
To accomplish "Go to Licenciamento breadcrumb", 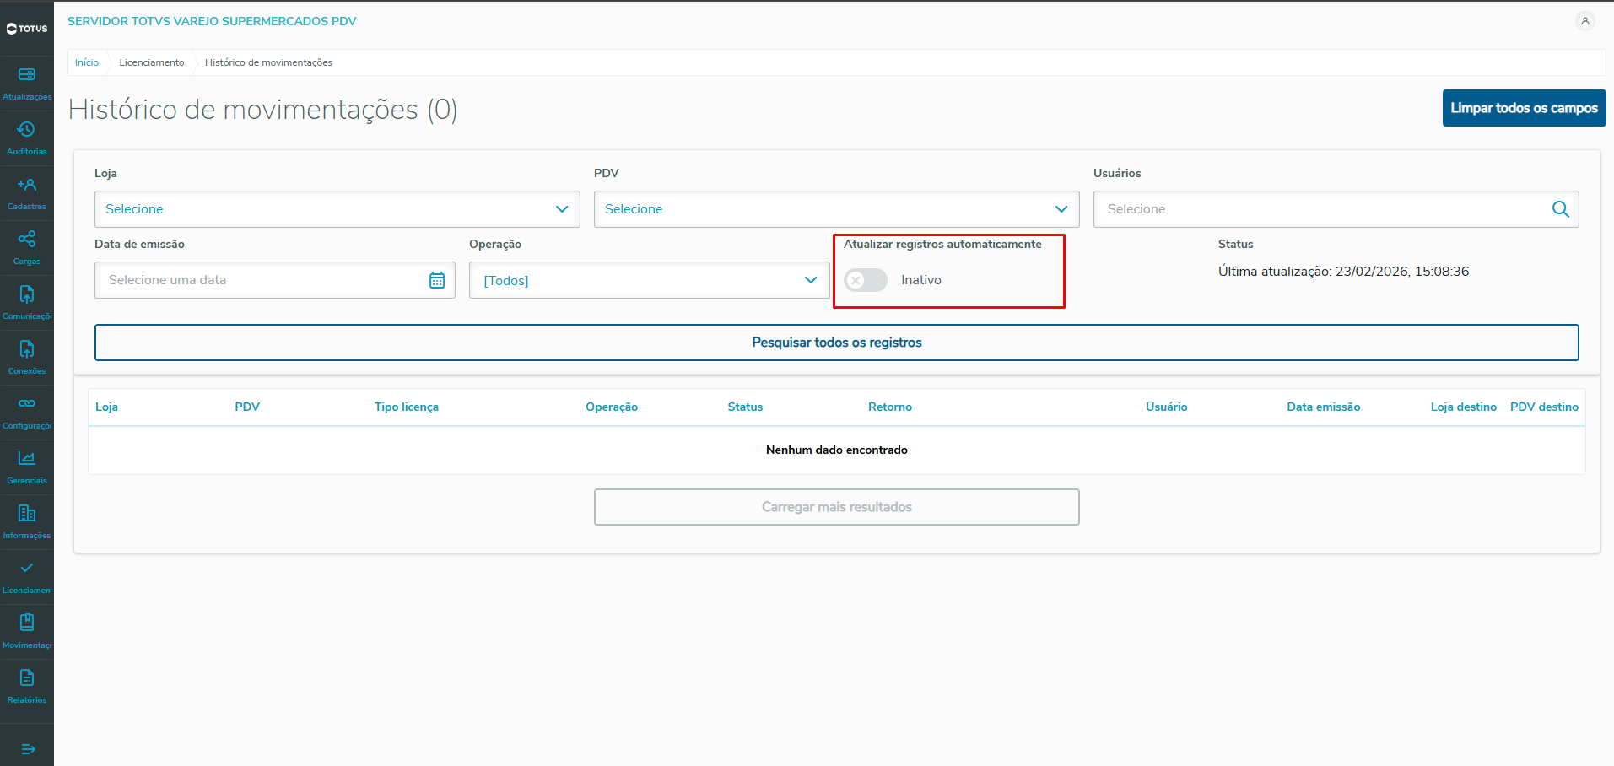I will point(152,62).
